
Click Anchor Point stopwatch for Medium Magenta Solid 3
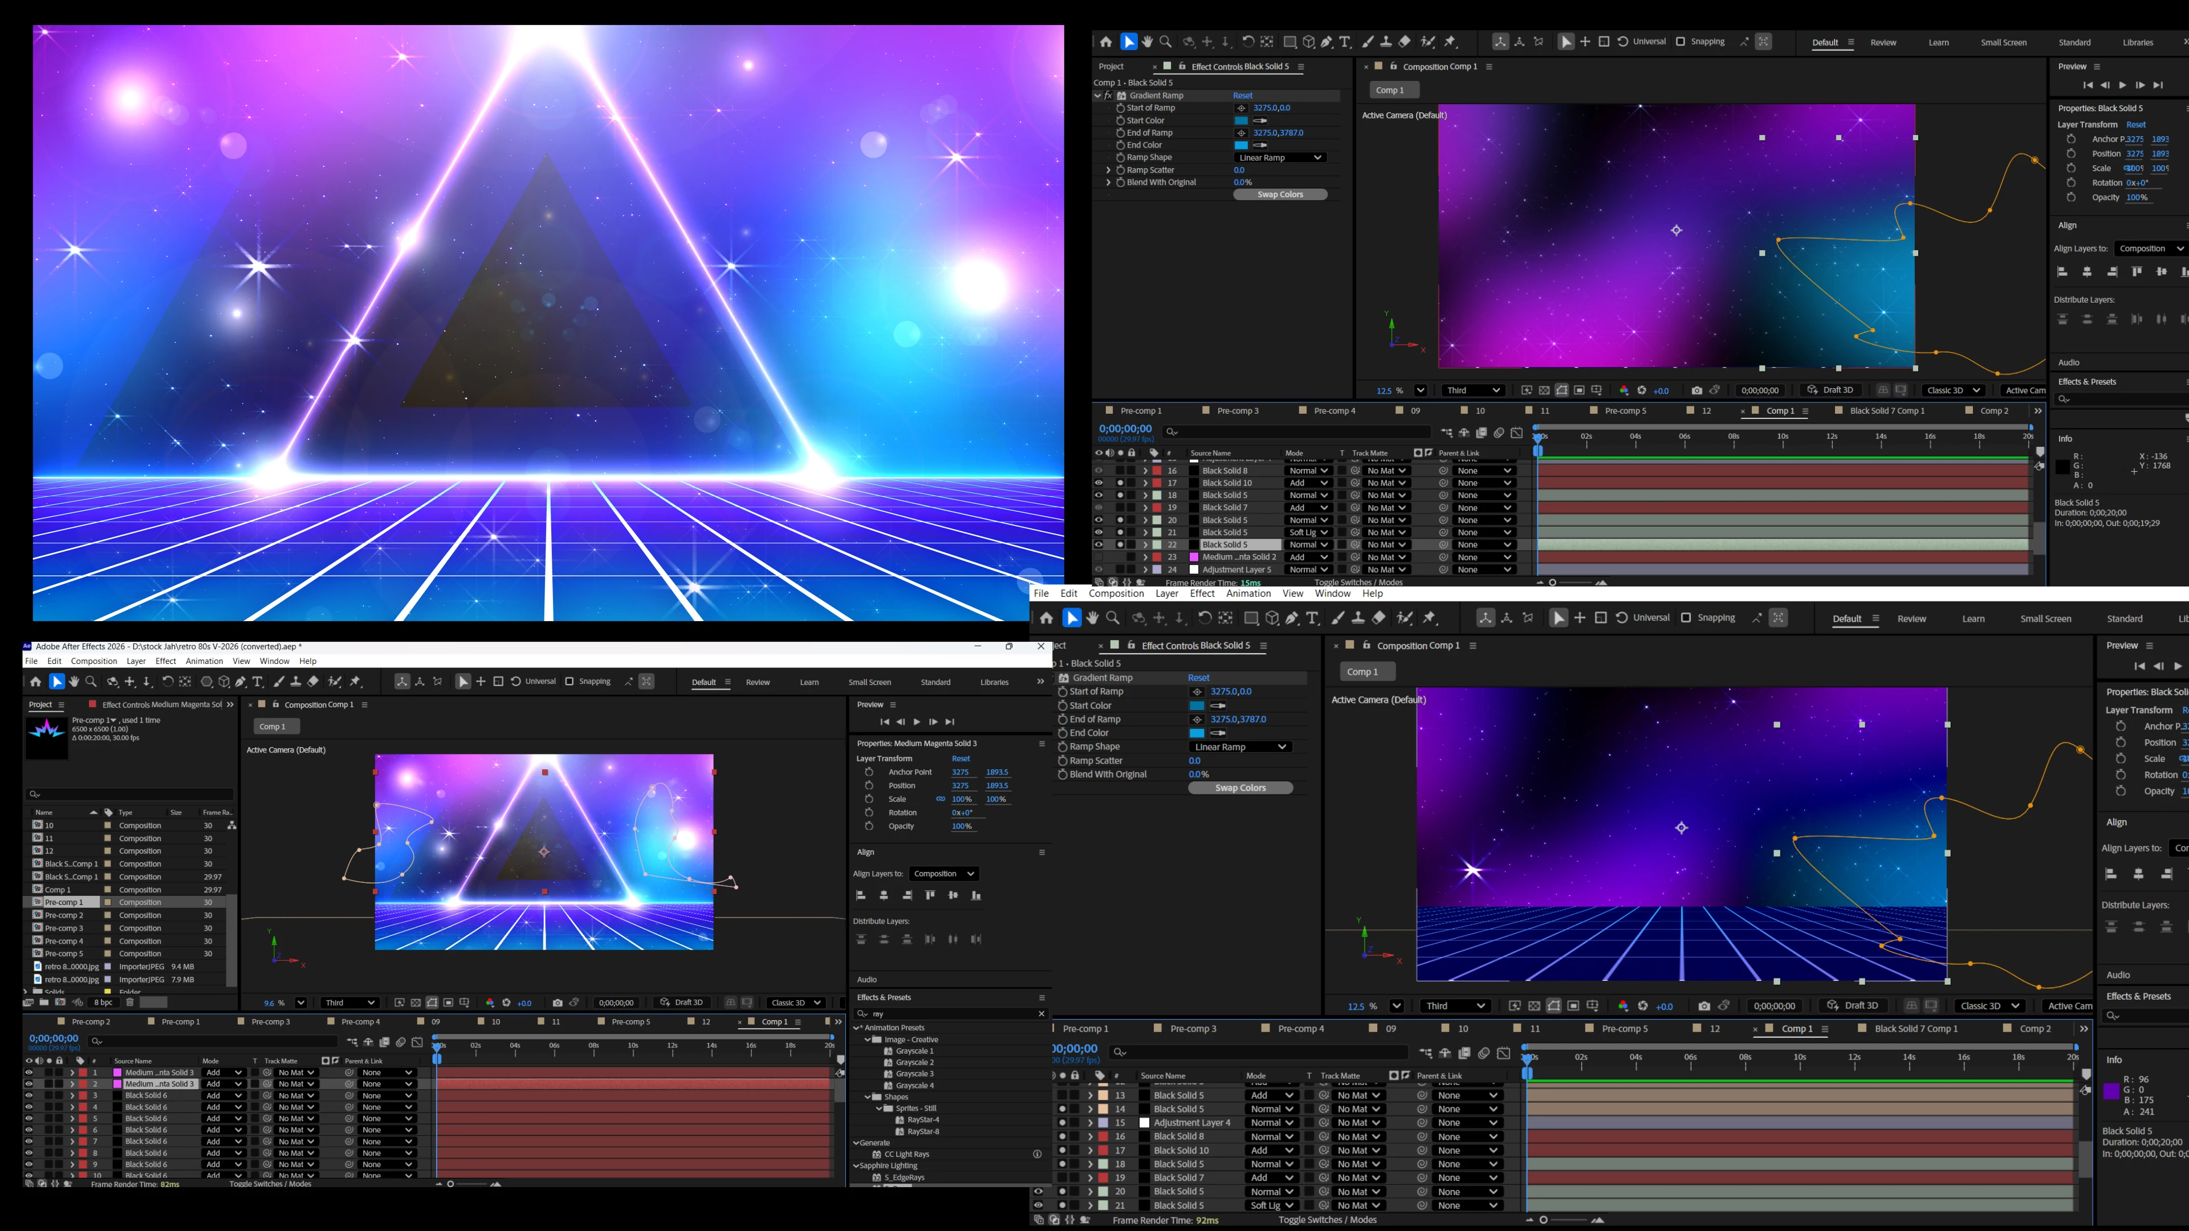point(868,772)
